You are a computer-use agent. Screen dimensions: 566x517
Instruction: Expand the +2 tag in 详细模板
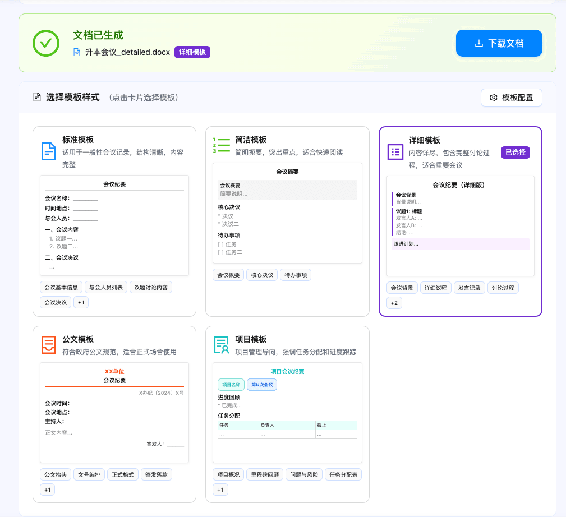click(394, 303)
